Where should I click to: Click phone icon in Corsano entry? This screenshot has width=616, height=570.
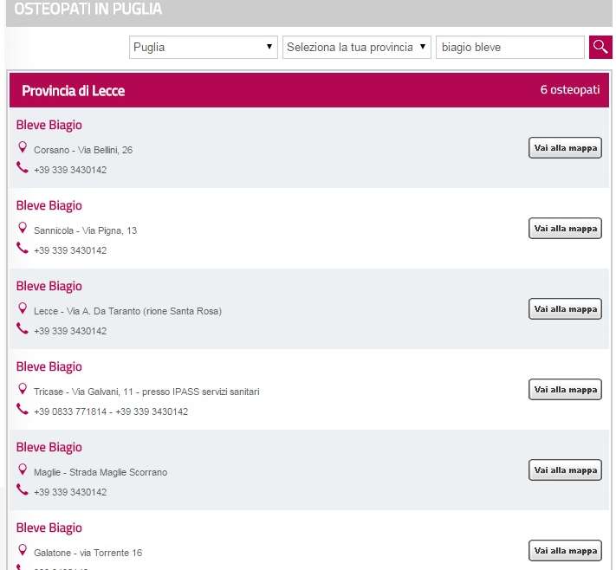[23, 167]
